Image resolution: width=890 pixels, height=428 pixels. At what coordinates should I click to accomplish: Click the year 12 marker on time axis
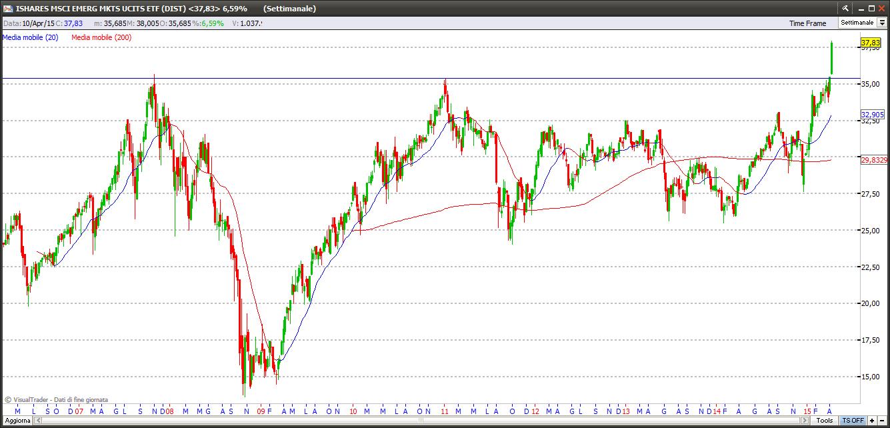pos(535,411)
